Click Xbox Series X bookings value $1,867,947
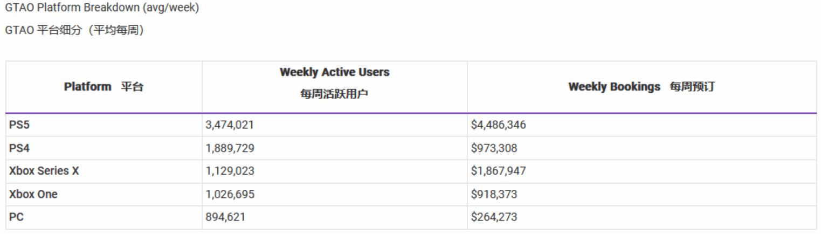This screenshot has height=234, width=821. pyautogui.click(x=498, y=171)
